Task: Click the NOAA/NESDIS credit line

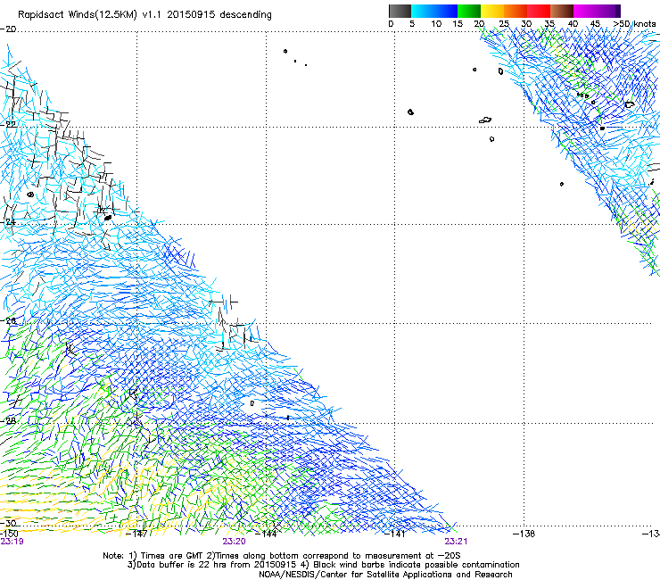Action: click(x=385, y=575)
